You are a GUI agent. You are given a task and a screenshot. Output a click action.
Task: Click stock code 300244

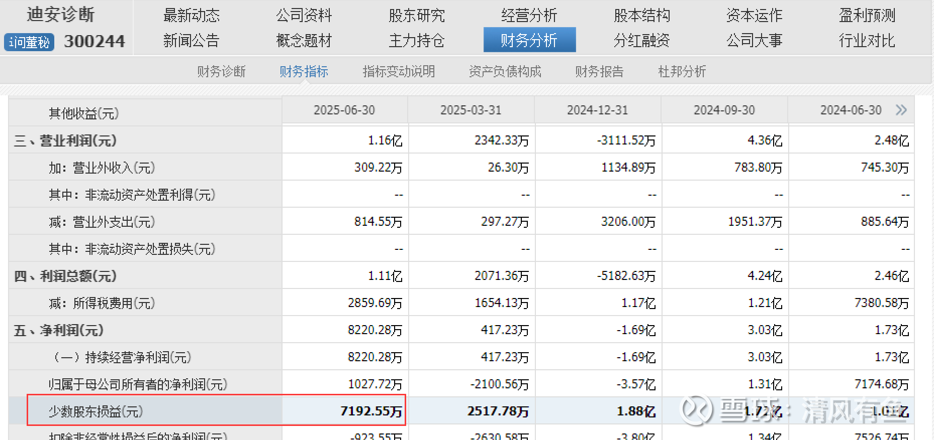point(95,41)
